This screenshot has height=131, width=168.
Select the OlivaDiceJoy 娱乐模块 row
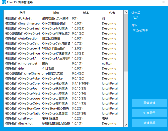click(x=50, y=88)
